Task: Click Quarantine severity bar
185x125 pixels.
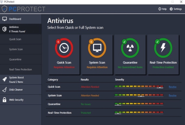Action: pyautogui.click(x=139, y=104)
